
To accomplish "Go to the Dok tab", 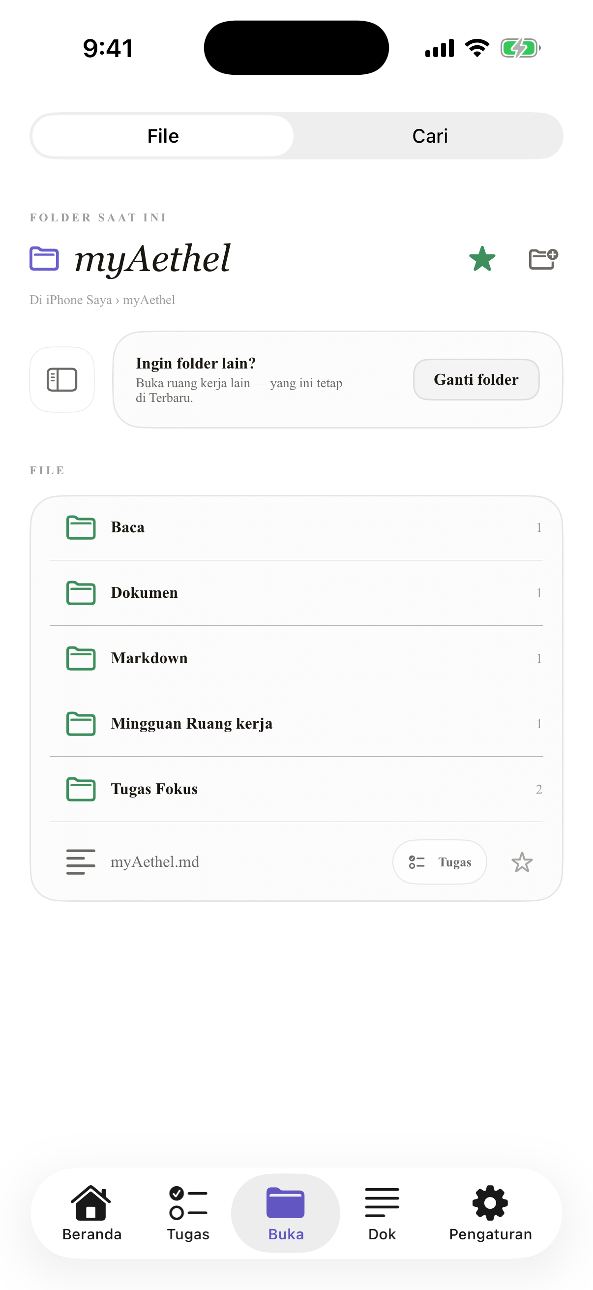I will [382, 1213].
